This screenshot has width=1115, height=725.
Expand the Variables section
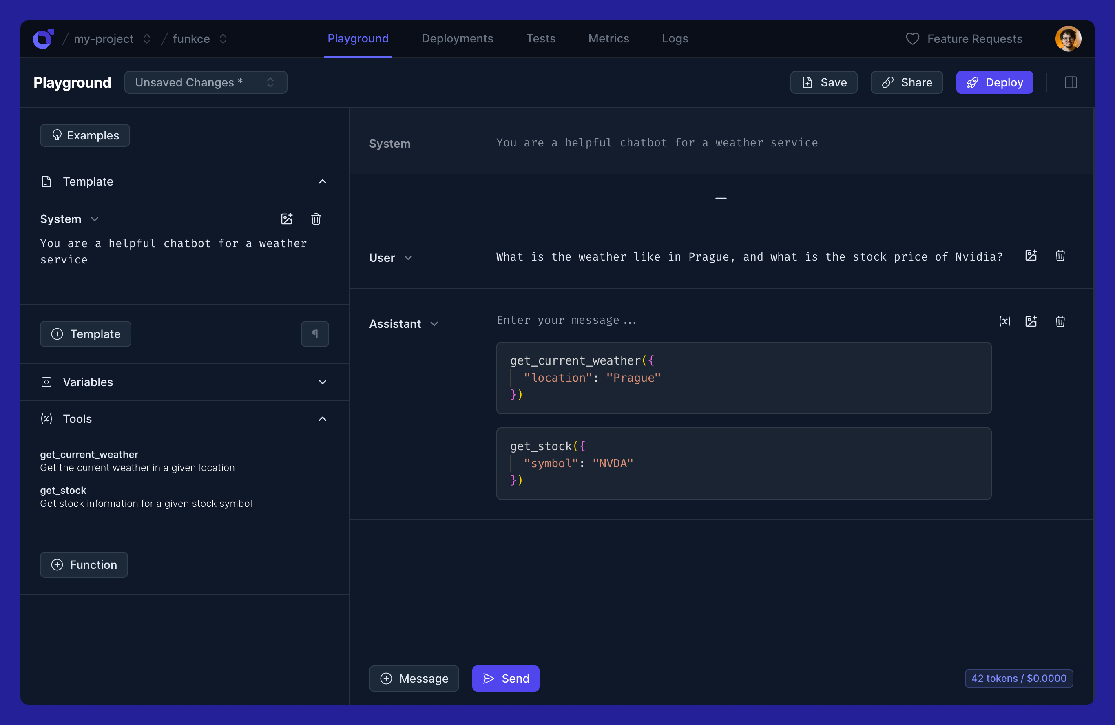(x=322, y=382)
